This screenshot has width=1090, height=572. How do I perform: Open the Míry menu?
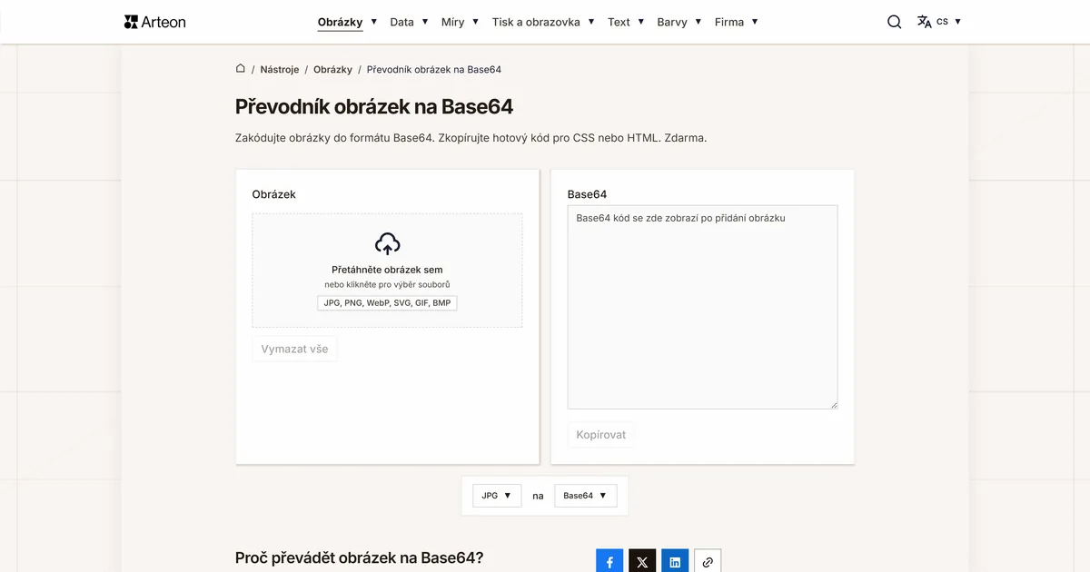452,22
